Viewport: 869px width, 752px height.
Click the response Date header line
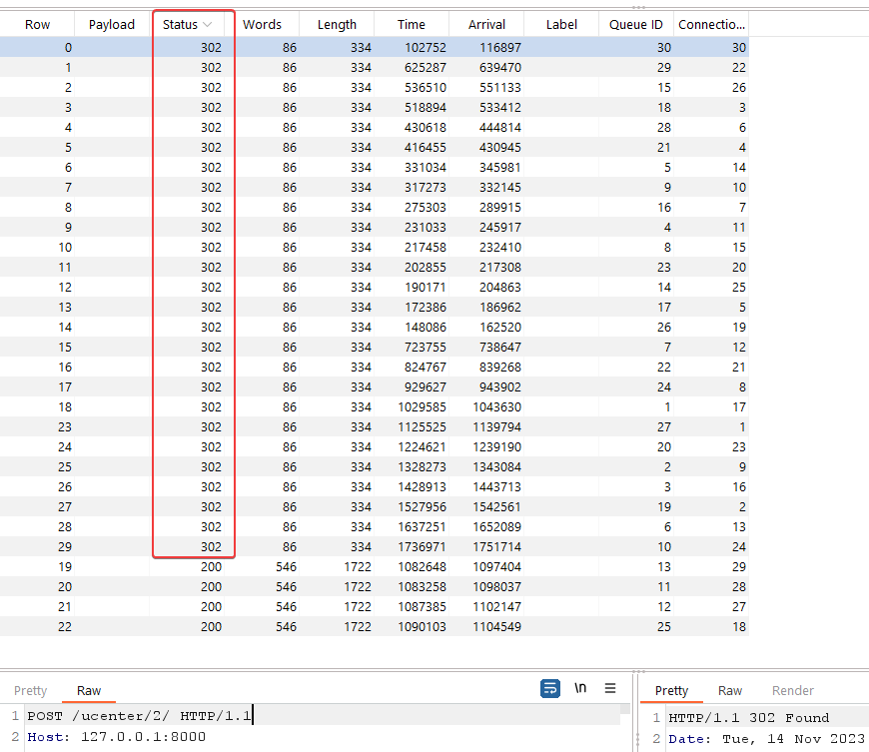(x=766, y=739)
